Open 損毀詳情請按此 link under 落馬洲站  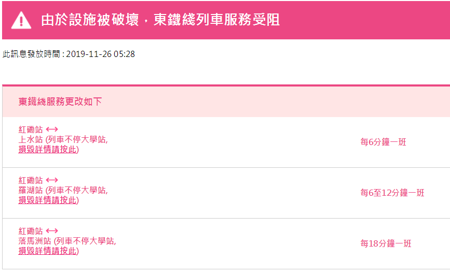click(x=48, y=251)
